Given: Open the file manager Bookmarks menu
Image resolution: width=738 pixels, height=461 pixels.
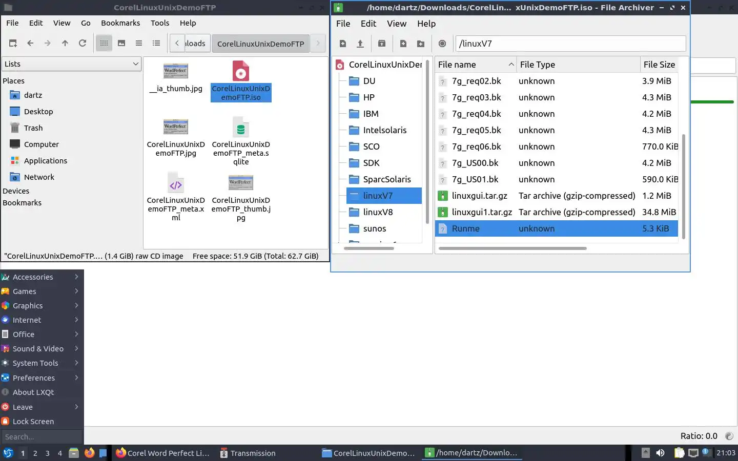Looking at the screenshot, I should point(120,23).
